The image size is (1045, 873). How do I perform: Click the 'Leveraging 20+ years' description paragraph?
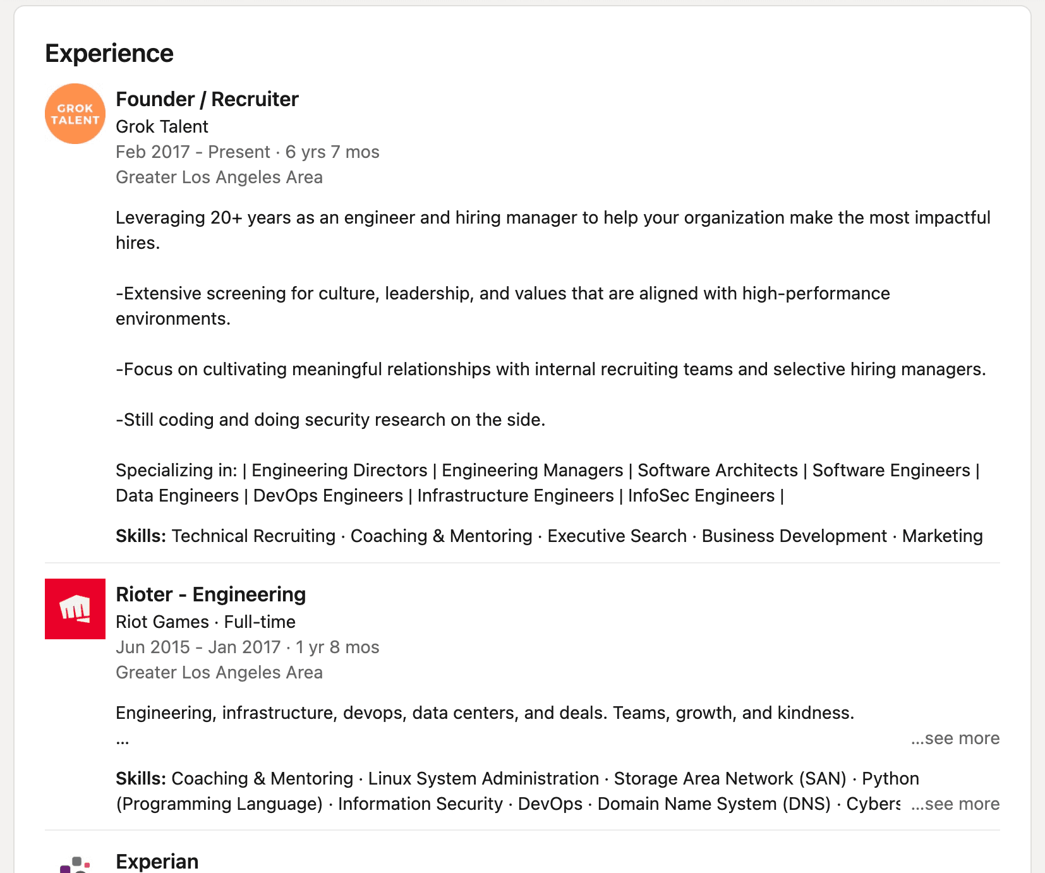[x=552, y=230]
